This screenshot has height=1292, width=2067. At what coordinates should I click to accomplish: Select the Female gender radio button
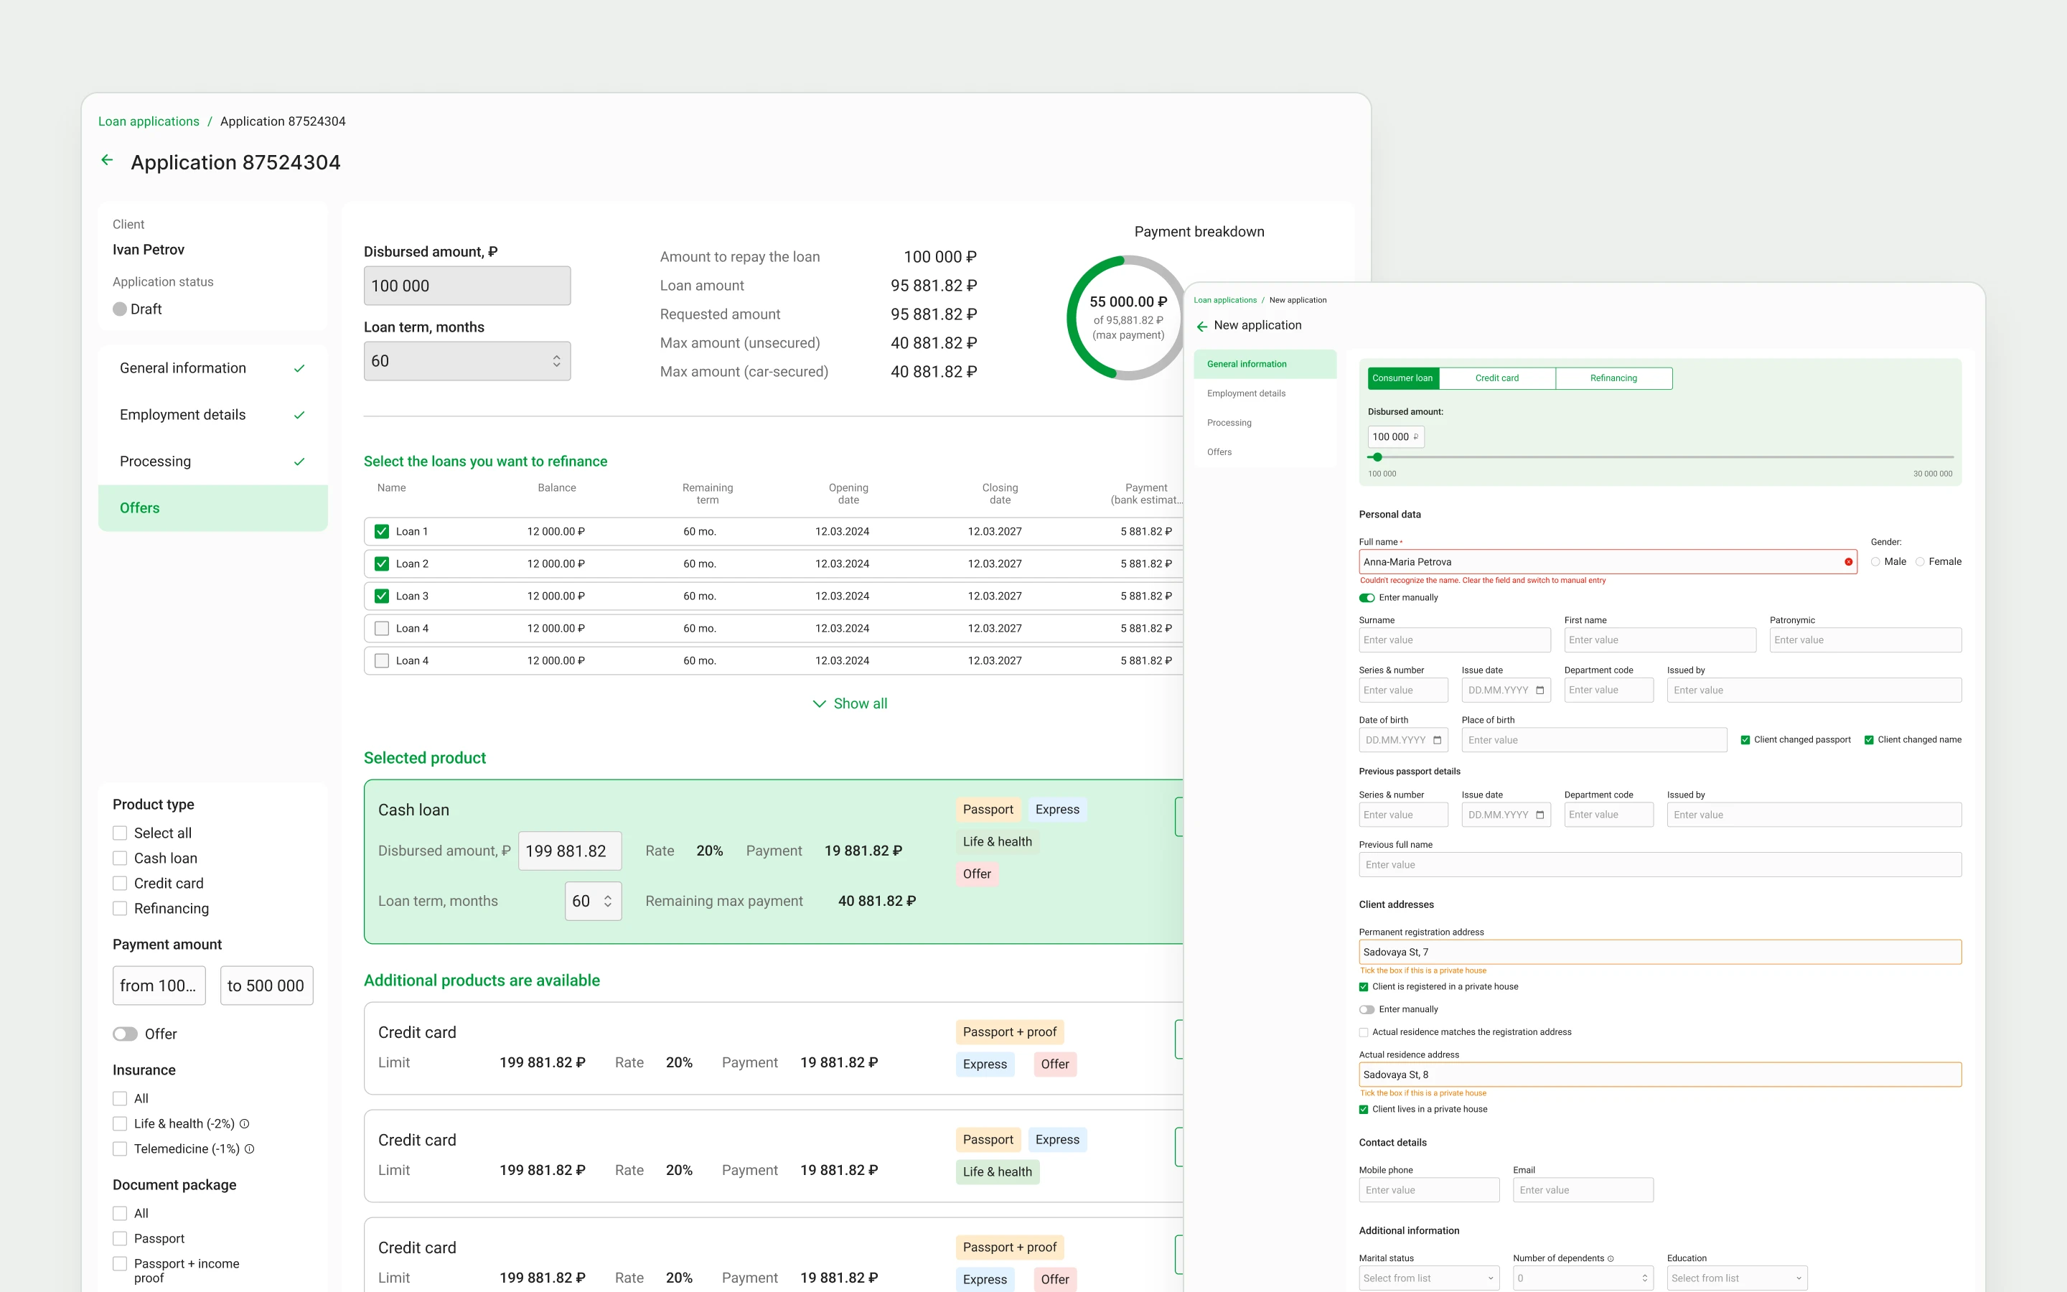pyautogui.click(x=1920, y=561)
